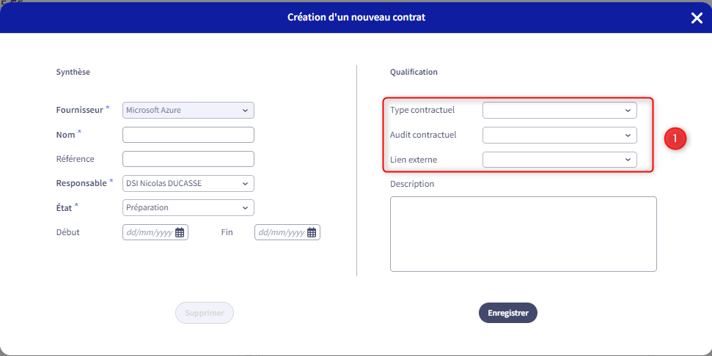Click the Supprimer button
This screenshot has height=356, width=712.
tap(205, 313)
